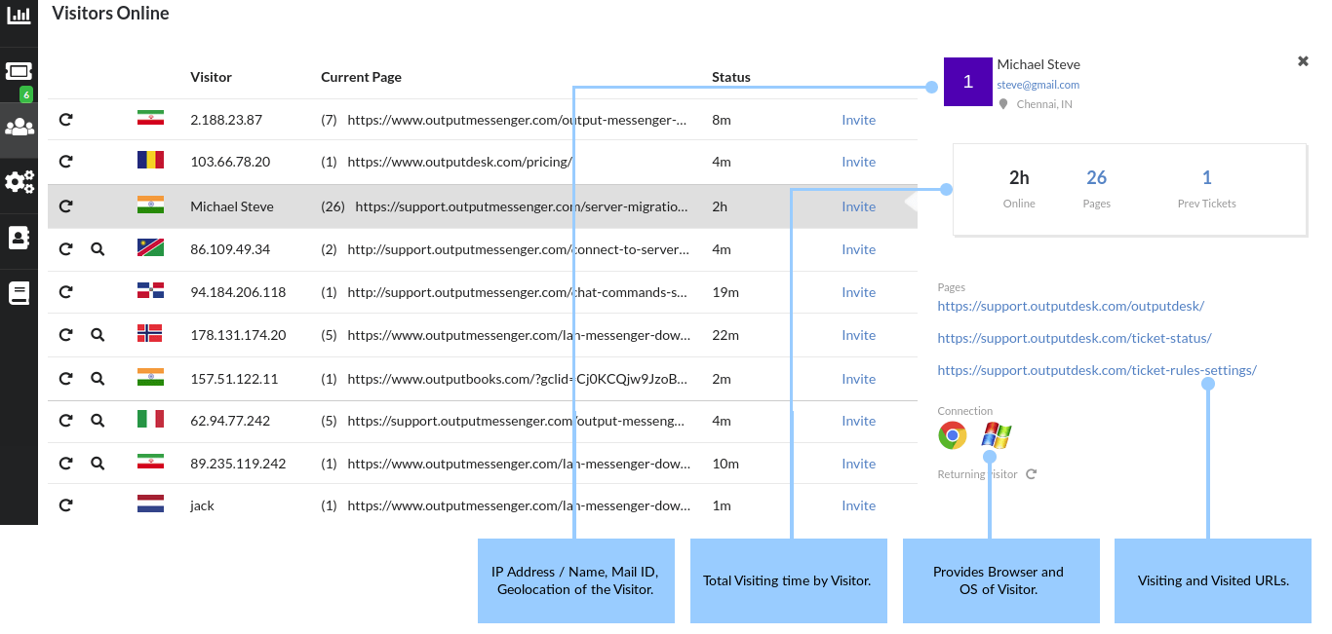Invite Michael Steve to chat

click(859, 206)
